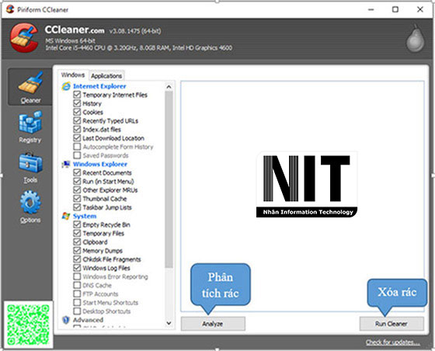Enable Desktop Shortcuts checkbox
This screenshot has height=351, width=435.
[77, 311]
